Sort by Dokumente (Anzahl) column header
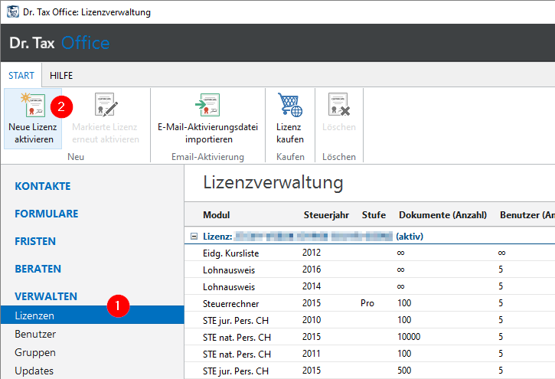The width and height of the screenshot is (555, 379). click(442, 215)
